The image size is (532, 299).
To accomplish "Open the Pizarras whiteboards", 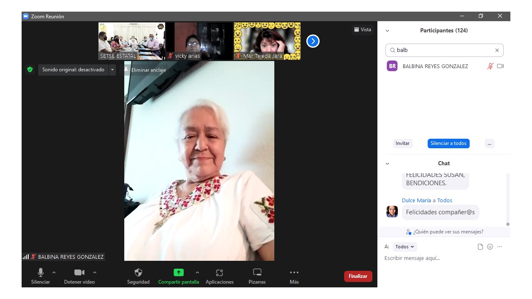I will pyautogui.click(x=257, y=276).
